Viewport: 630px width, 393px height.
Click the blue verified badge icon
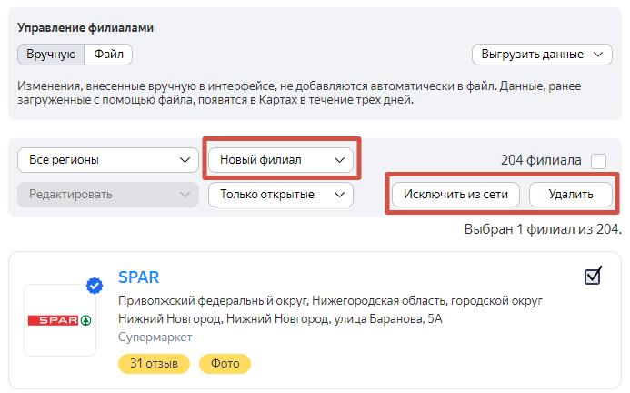click(95, 287)
